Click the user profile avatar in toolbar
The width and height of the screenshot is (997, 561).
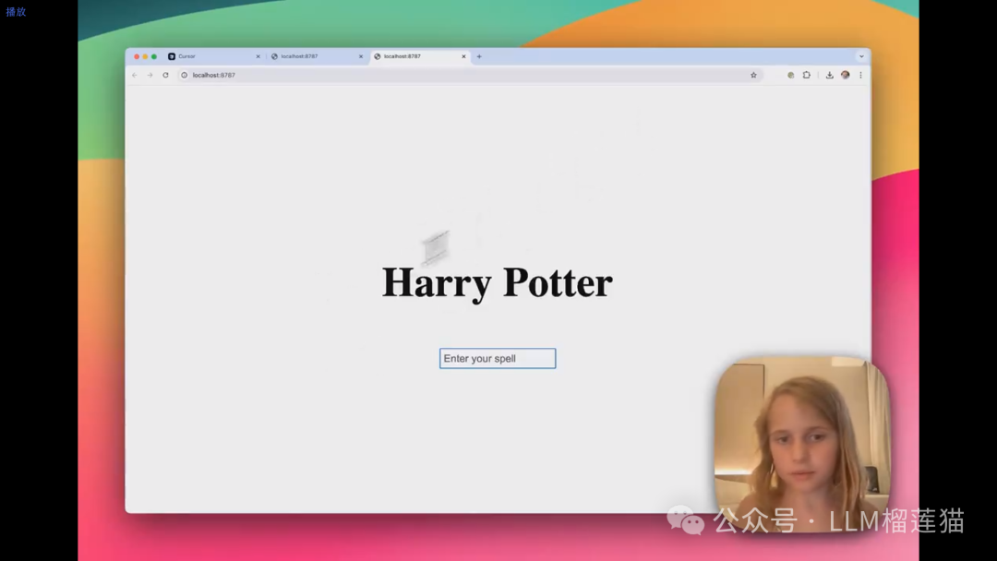[x=845, y=75]
